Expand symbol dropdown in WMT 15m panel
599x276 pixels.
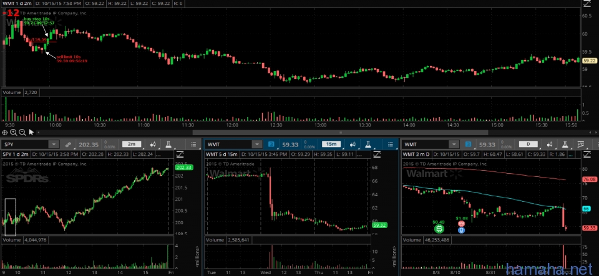(x=257, y=145)
